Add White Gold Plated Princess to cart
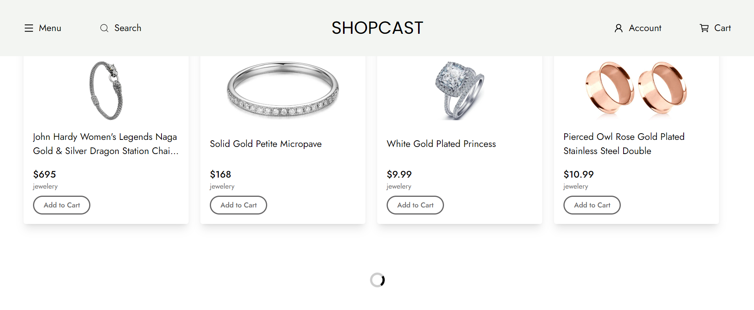754x310 pixels. [415, 205]
